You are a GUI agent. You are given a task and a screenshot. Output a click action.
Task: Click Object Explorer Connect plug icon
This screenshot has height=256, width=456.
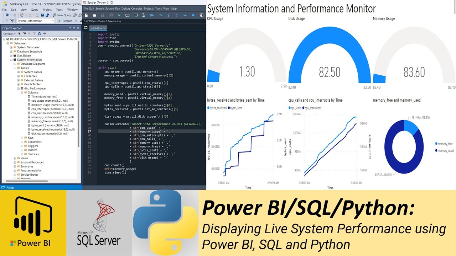[x=19, y=33]
